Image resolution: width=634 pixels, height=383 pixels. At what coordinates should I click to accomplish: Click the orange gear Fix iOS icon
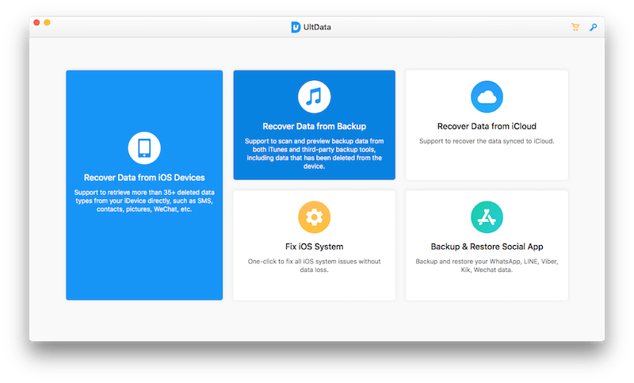[x=314, y=217]
